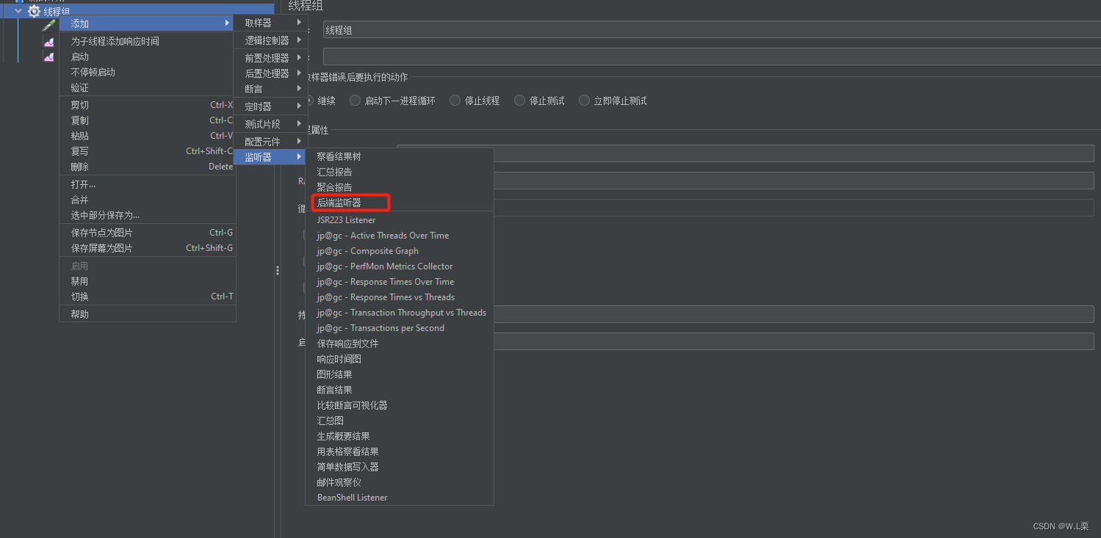Select 禁用 from the context menu

[x=147, y=281]
